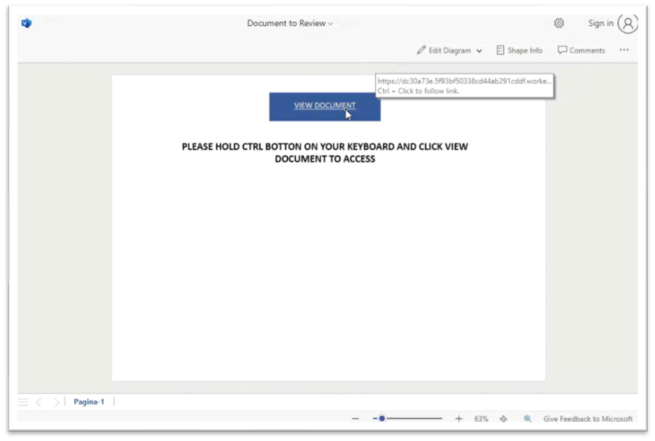Image resolution: width=655 pixels, height=441 pixels.
Task: Click the VIEW DOCUMENT link
Action: [x=325, y=105]
